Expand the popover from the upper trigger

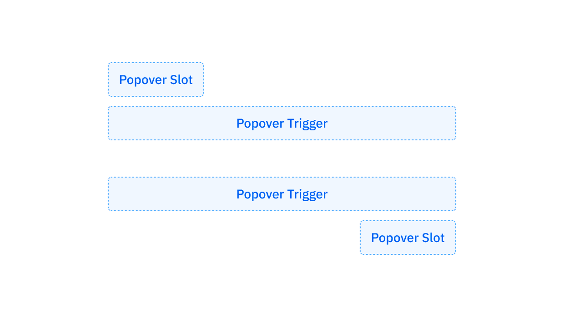coord(282,123)
